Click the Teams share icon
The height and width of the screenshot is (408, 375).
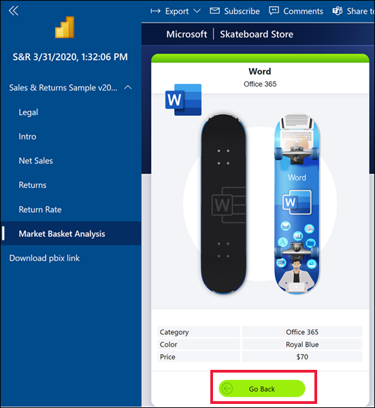(x=338, y=11)
